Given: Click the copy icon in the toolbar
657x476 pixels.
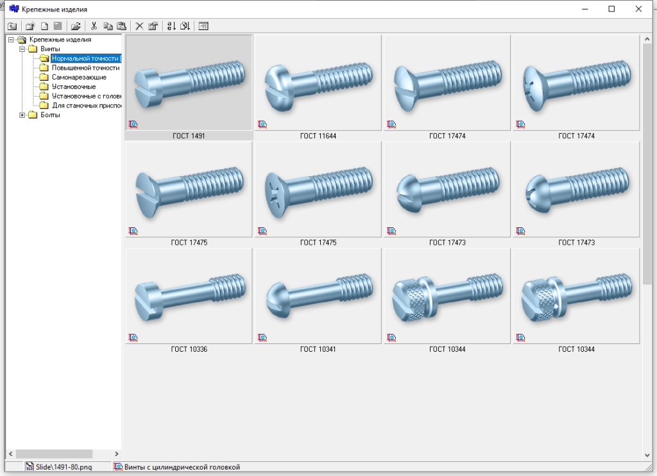Looking at the screenshot, I should 108,26.
